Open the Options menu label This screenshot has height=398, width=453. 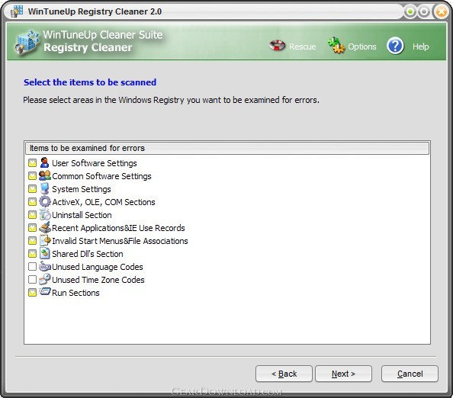click(362, 47)
